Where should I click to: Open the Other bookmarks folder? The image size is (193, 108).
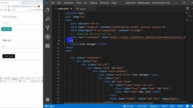37,10
